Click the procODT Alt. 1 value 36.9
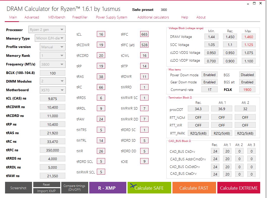 (222, 109)
